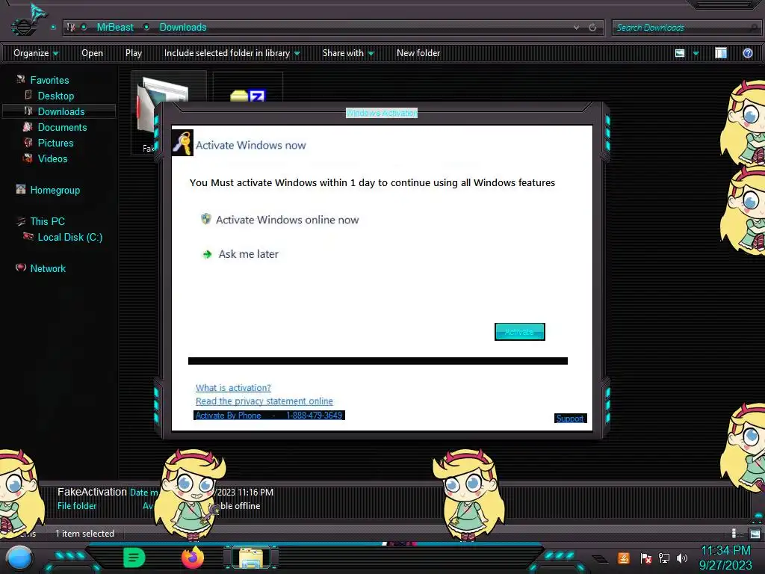Open the Action Center flag tray icon

click(x=646, y=558)
